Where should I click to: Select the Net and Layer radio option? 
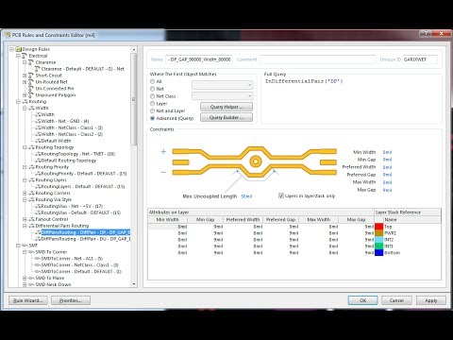tap(152, 110)
